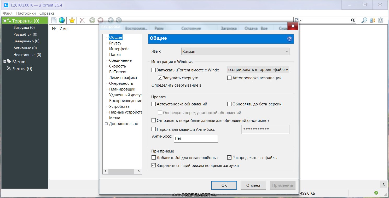Viewport: 389px width, 198px height.
Task: Click the Move Up Queue arrow icon
Action: [111, 20]
